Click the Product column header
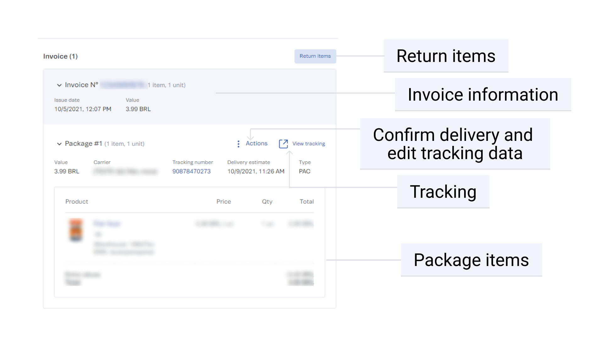 click(x=77, y=202)
